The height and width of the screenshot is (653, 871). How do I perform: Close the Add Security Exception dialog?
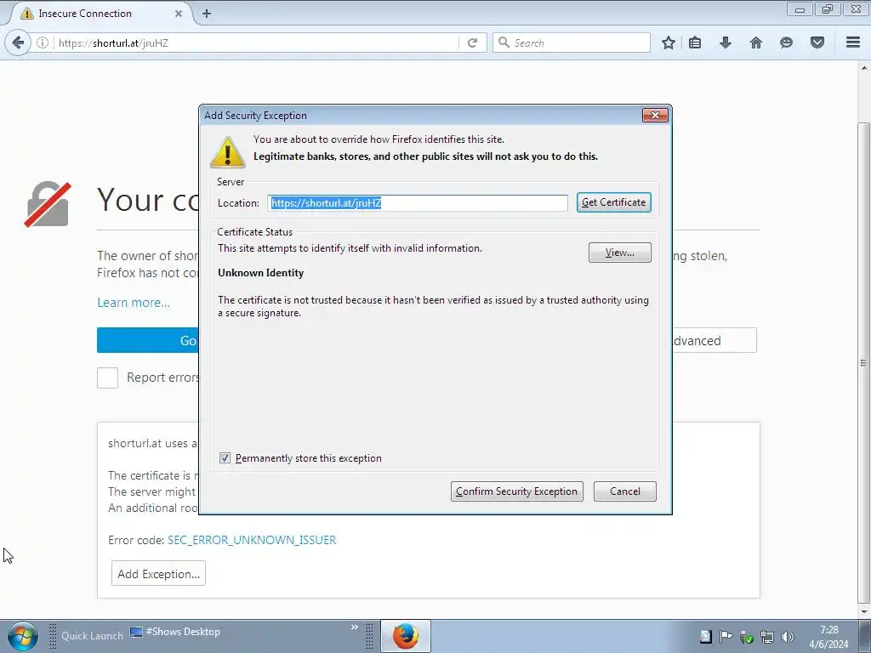pos(655,115)
